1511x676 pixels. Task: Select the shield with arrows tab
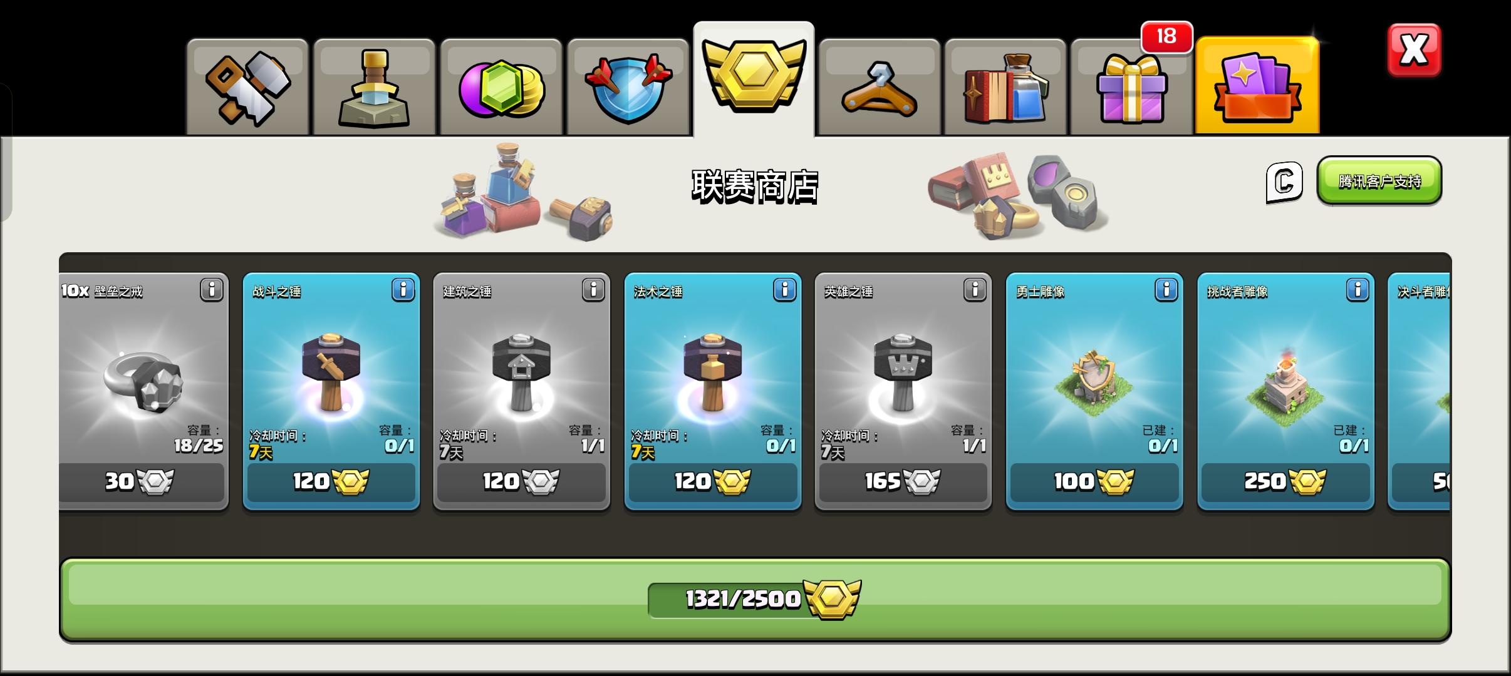tap(628, 88)
